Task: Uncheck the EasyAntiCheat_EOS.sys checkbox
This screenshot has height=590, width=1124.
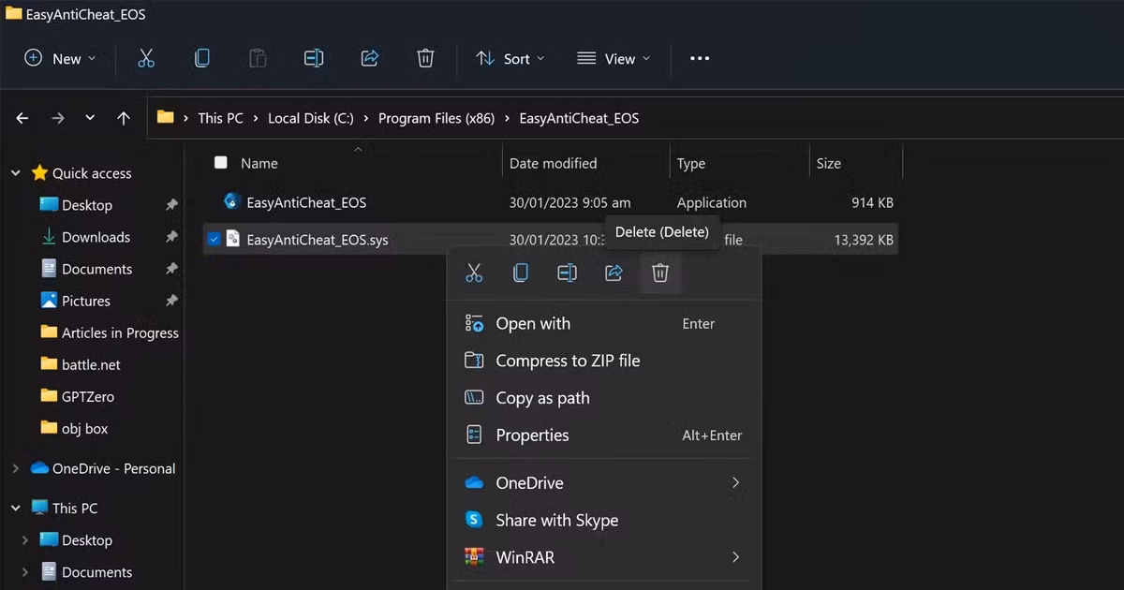Action: click(214, 239)
